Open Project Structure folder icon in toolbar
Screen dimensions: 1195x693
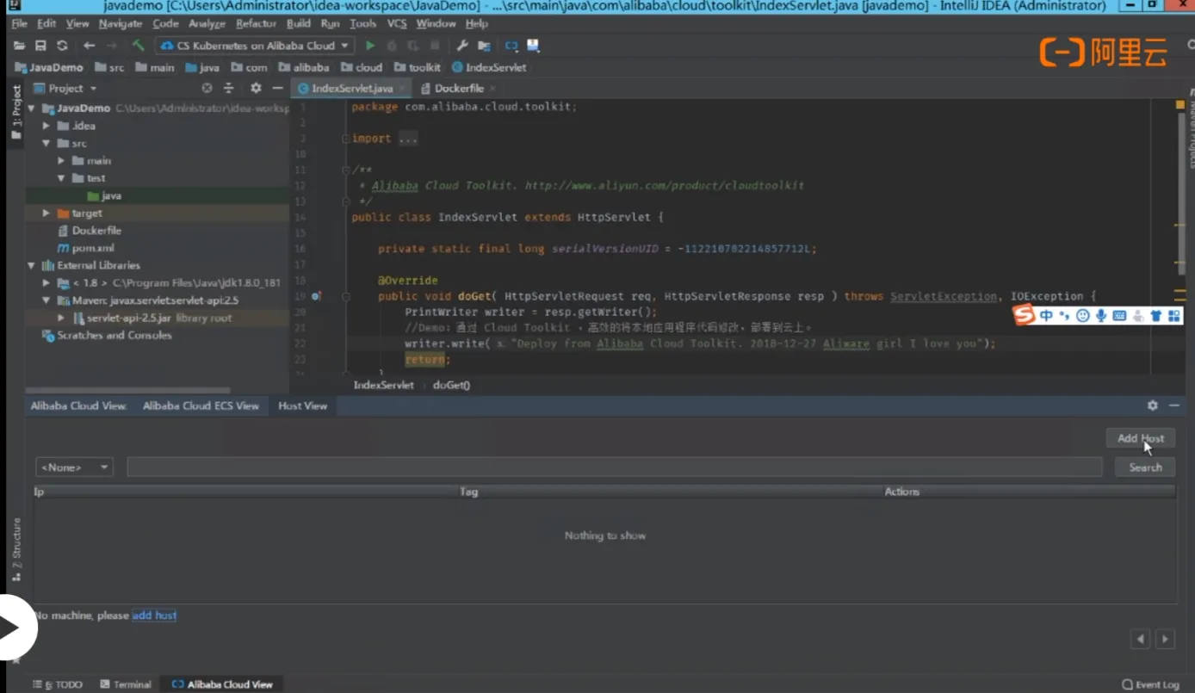[484, 46]
